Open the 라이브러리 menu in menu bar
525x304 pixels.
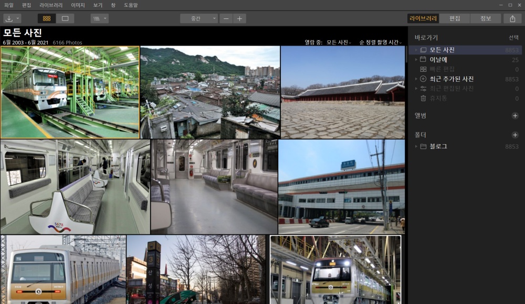tap(51, 5)
